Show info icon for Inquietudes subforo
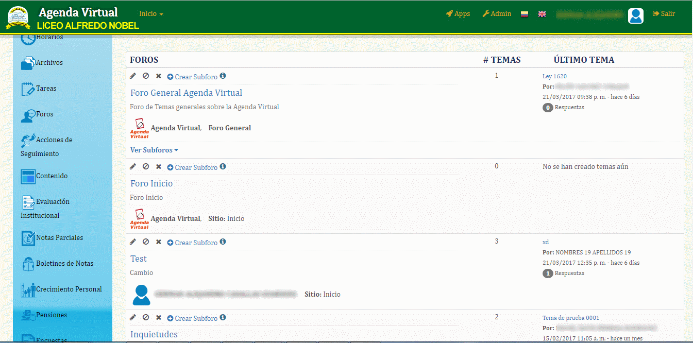Viewport: 693px width, 343px height. (223, 318)
